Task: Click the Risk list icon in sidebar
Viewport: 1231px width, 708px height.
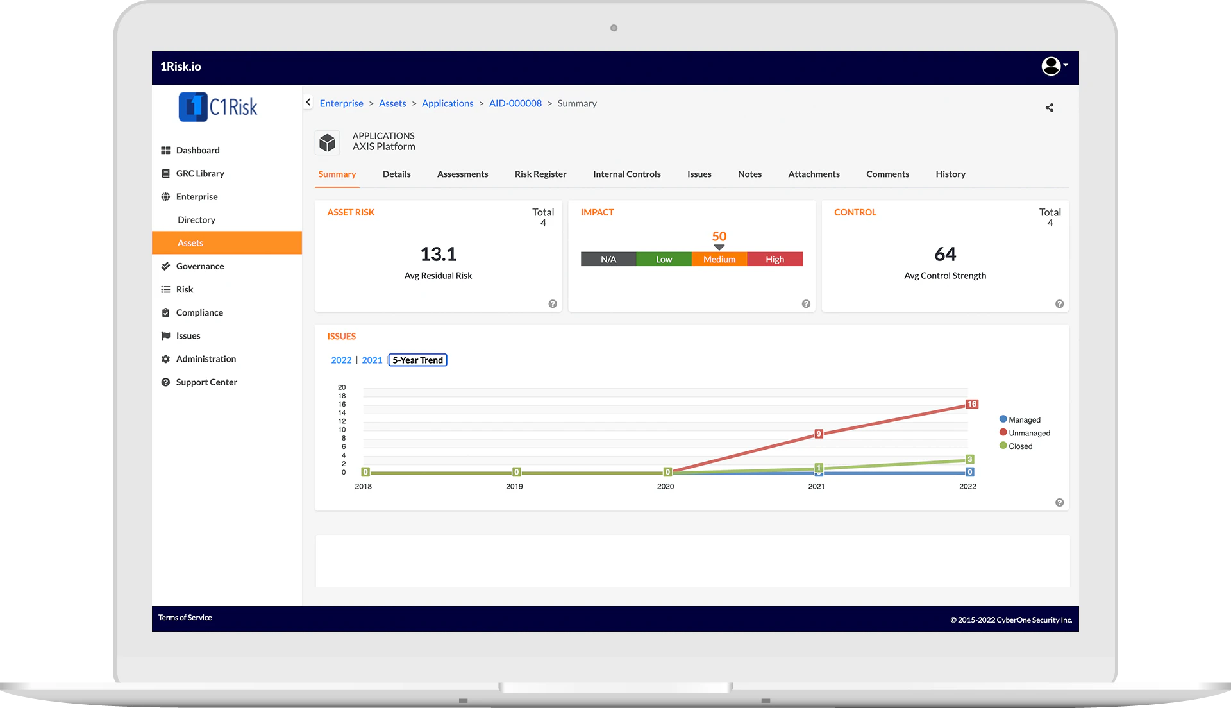Action: click(166, 289)
